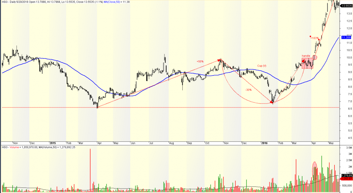Click the red arrow inside handle box
The width and height of the screenshot is (353, 193).
[x=303, y=61]
